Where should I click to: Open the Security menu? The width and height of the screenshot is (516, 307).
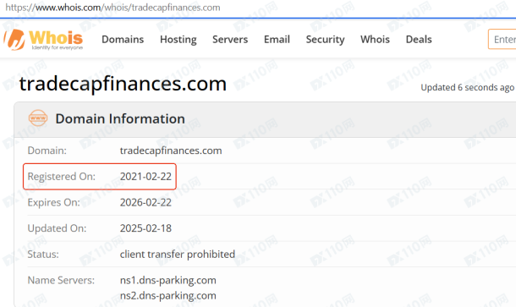pyautogui.click(x=325, y=40)
